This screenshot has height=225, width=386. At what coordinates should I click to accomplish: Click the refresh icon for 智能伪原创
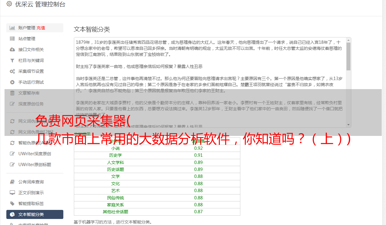click(12, 143)
